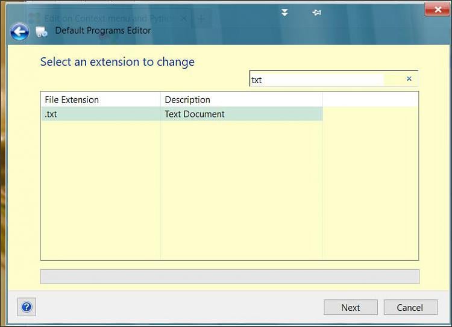This screenshot has height=327, width=452.
Task: Select the .txt extension row
Action: [x=100, y=114]
